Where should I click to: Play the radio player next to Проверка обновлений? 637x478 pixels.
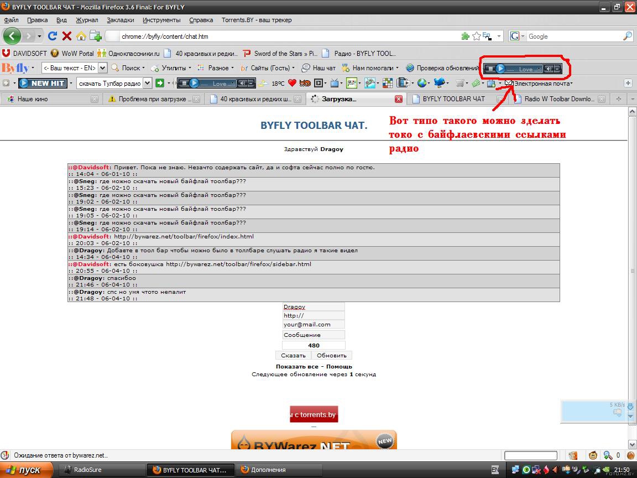coord(500,69)
